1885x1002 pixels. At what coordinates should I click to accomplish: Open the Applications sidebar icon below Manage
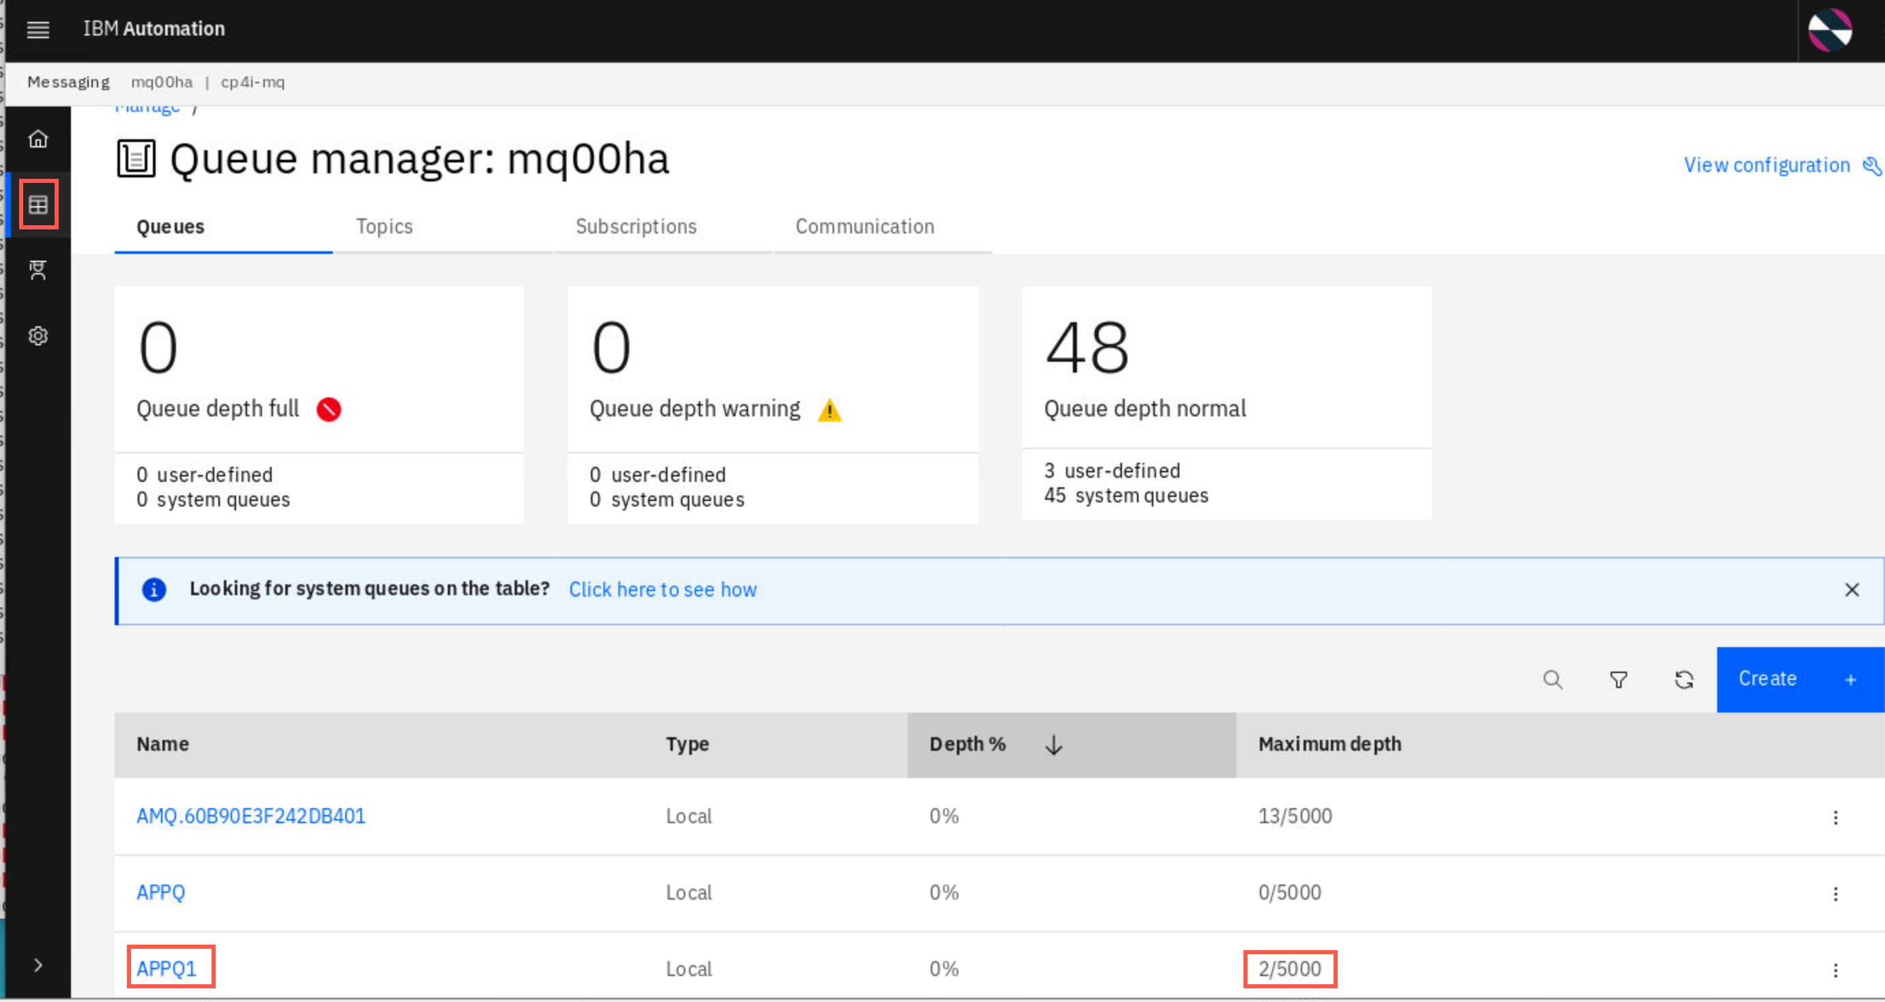[x=38, y=270]
